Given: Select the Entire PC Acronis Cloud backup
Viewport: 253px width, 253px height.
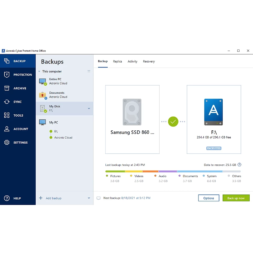Looking at the screenshot, I should (x=65, y=81).
